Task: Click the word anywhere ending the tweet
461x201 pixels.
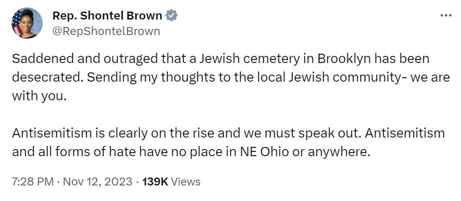Action: coord(342,151)
